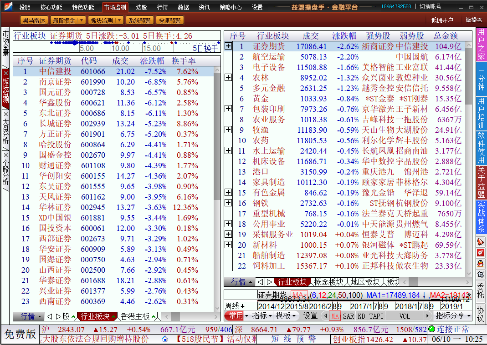Image resolution: width=487 pixels, height=345 pixels.
Task: Expand the 水上运输 sector row
Action: click(228, 150)
